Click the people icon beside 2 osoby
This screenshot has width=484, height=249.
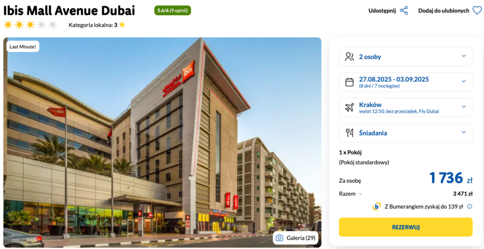pos(350,57)
